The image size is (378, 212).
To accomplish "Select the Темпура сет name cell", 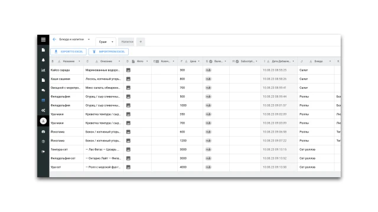I will [67, 149].
